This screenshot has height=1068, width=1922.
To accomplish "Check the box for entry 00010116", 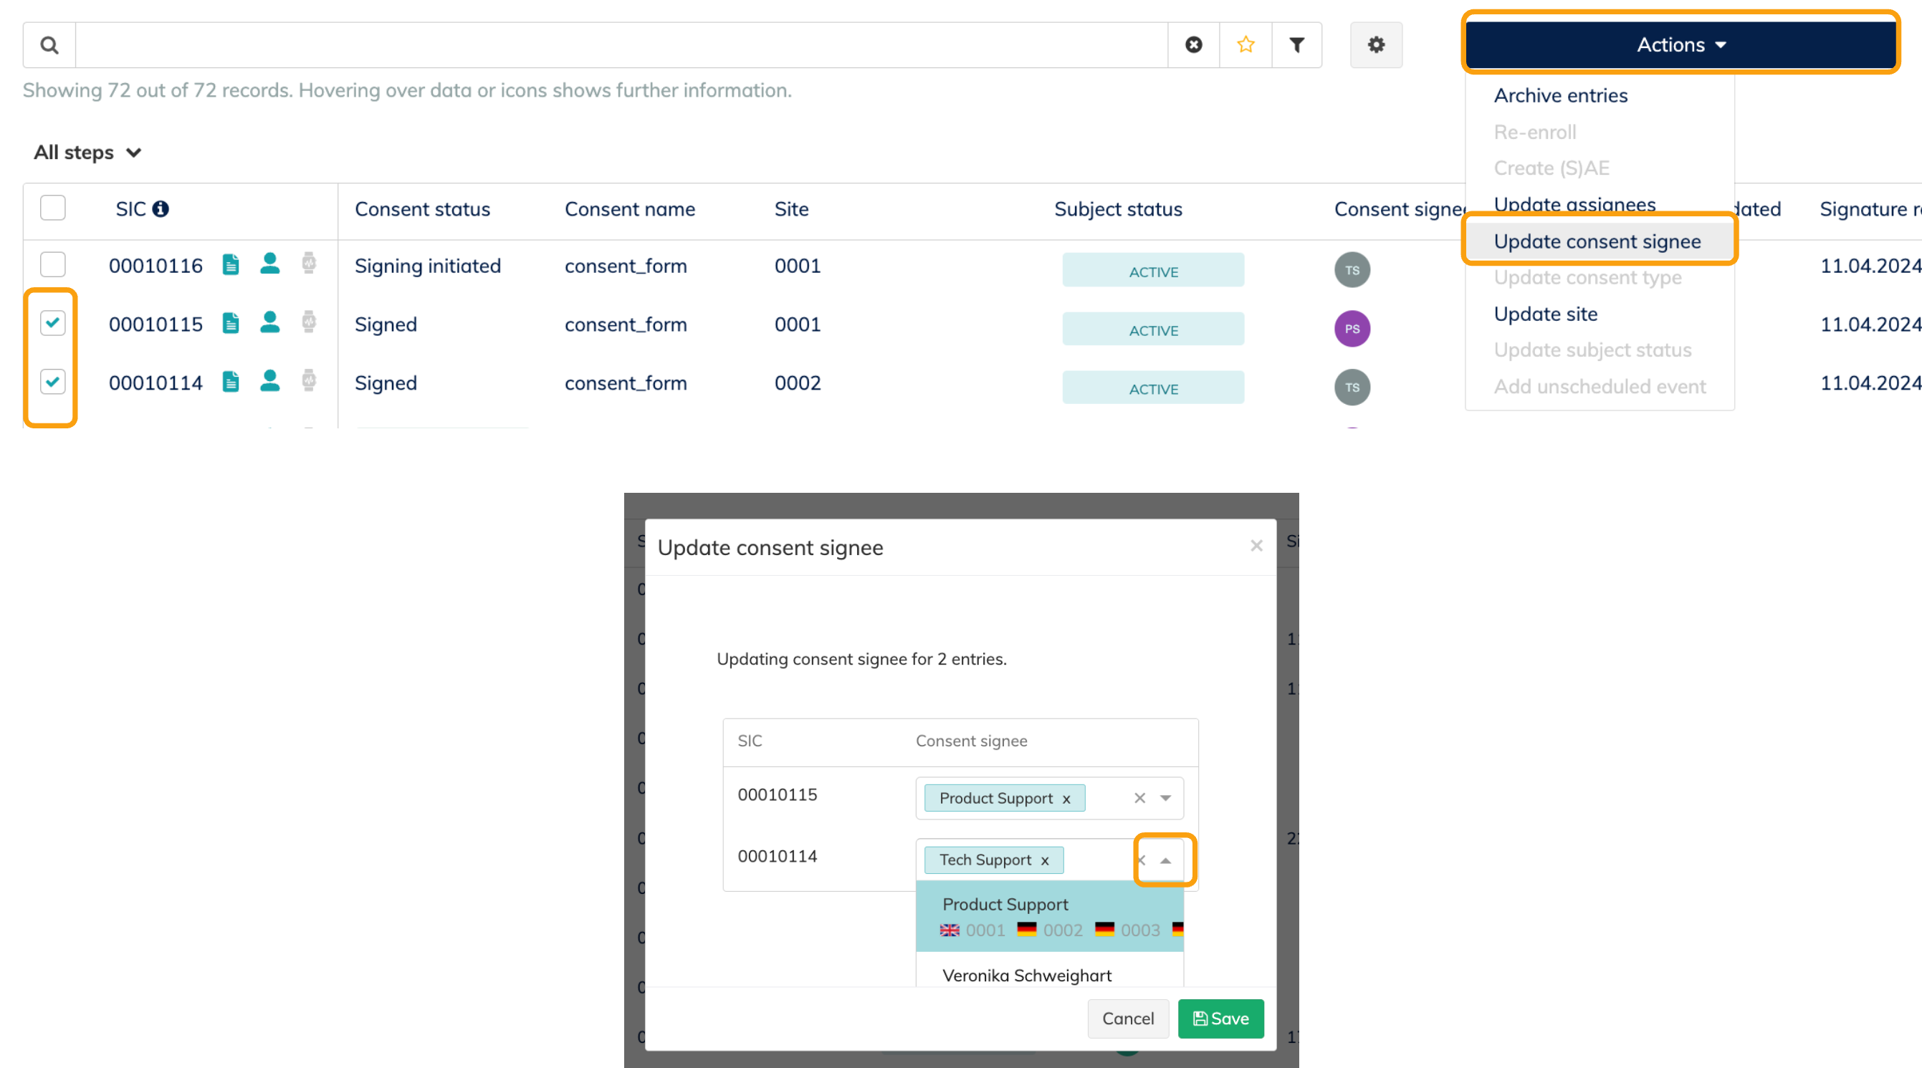I will click(x=53, y=265).
